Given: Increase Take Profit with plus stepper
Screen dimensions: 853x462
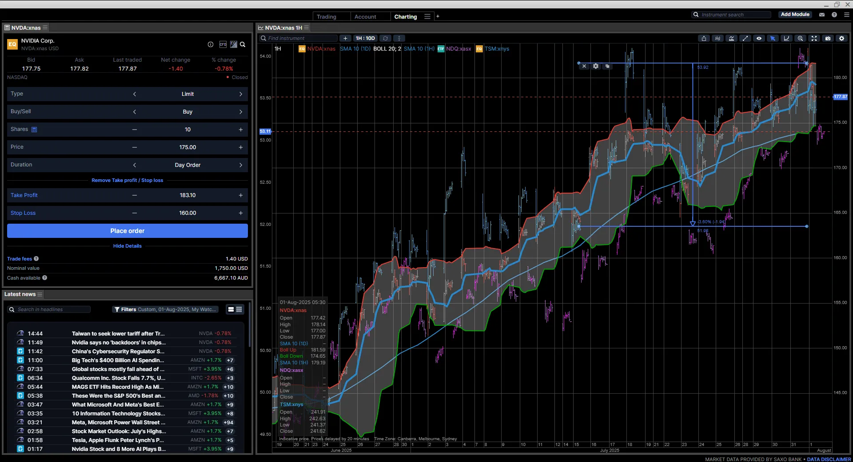Looking at the screenshot, I should click(241, 195).
